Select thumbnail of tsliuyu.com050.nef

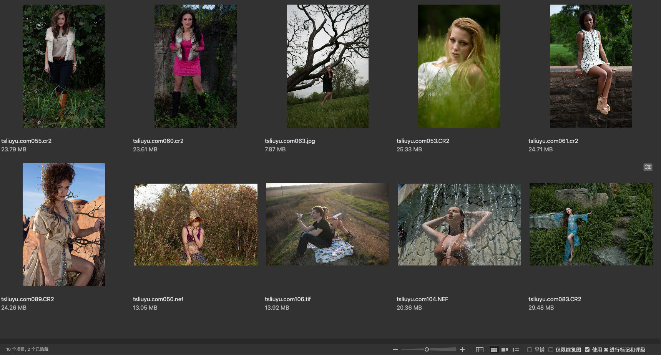click(196, 224)
